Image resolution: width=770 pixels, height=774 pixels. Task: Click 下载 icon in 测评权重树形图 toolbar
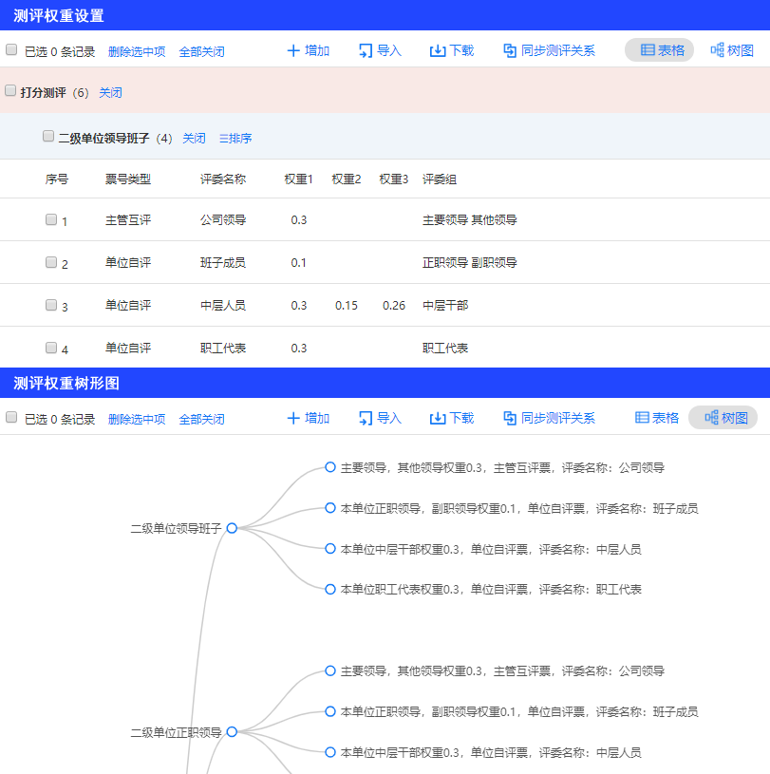click(x=438, y=418)
